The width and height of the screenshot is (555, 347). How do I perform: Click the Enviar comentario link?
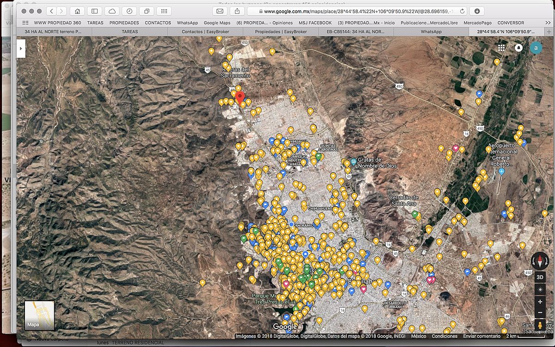pyautogui.click(x=481, y=336)
